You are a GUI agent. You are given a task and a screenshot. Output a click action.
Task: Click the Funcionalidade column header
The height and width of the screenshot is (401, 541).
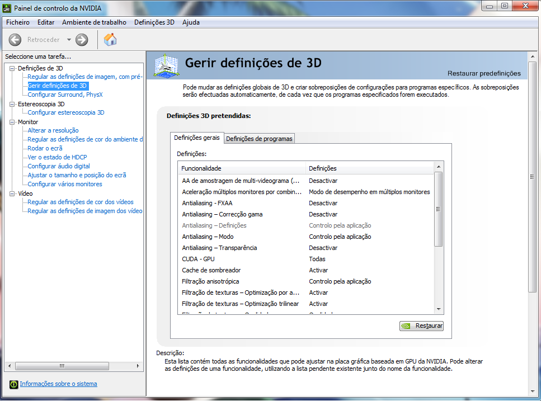(242, 168)
